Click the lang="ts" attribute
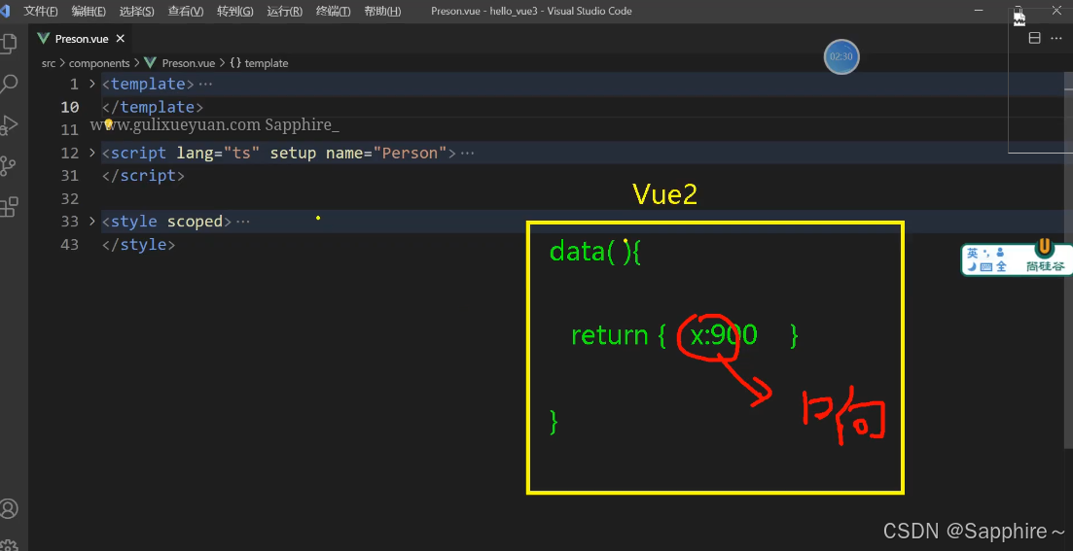Screen dimensions: 1073x551 (x=218, y=154)
